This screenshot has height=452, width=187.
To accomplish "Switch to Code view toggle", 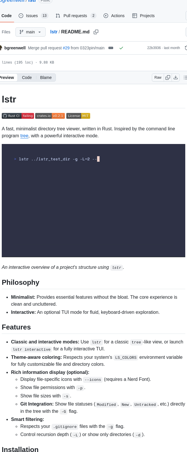I will [x=27, y=78].
